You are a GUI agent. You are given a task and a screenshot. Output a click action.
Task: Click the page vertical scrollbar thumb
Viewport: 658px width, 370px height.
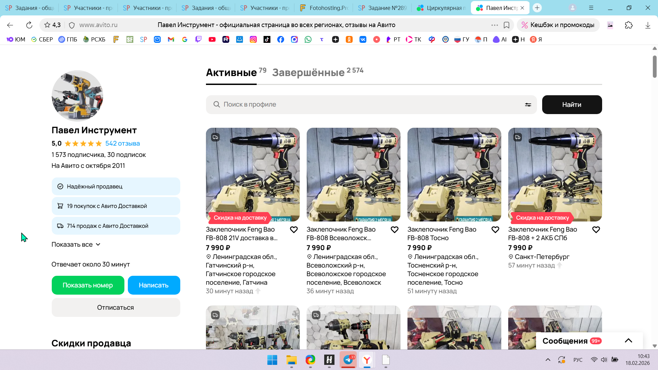coord(654,67)
